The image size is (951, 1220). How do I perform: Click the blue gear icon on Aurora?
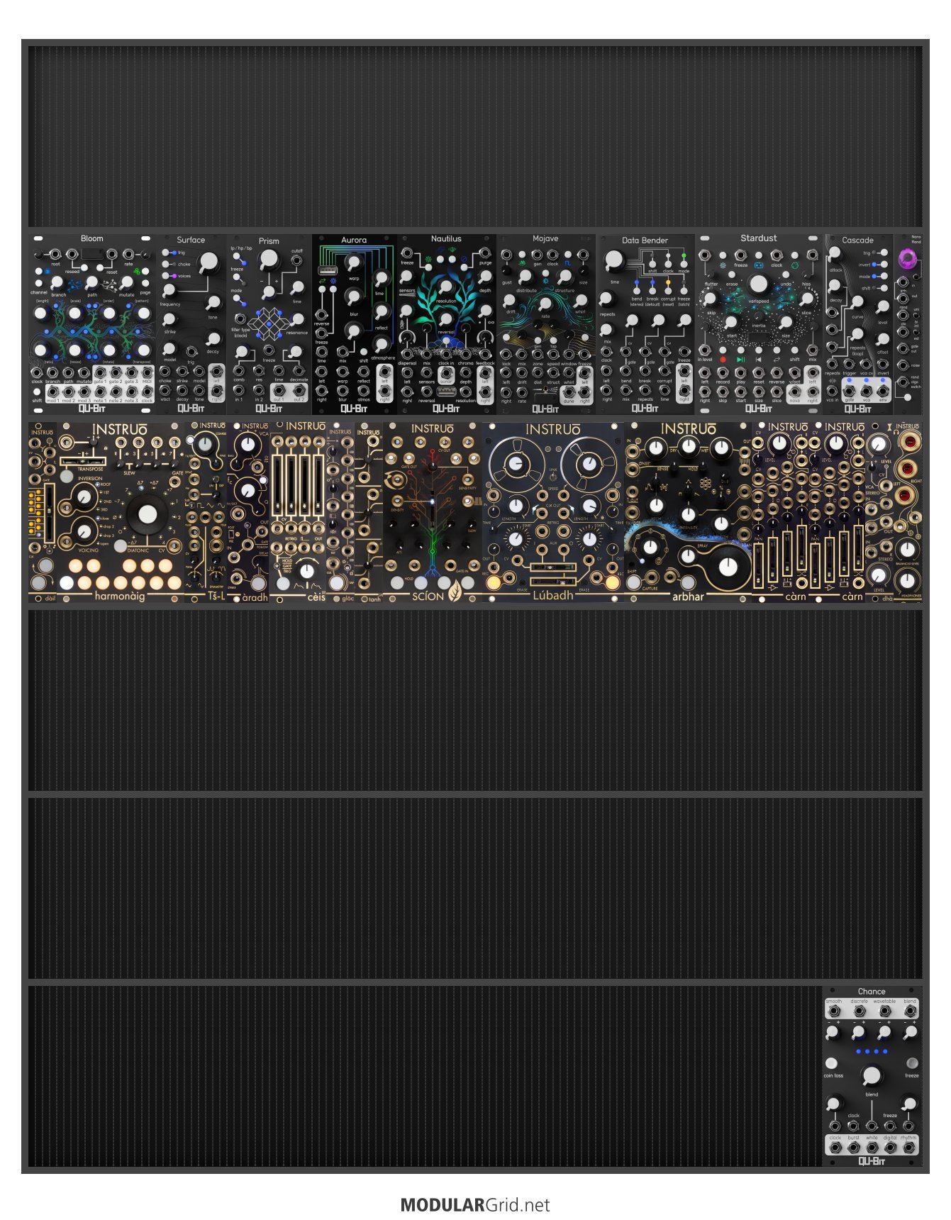tap(333, 282)
